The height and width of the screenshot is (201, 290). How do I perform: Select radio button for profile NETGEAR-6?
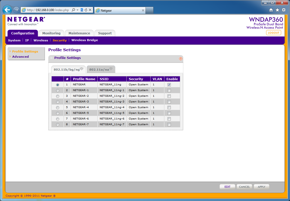58,119
